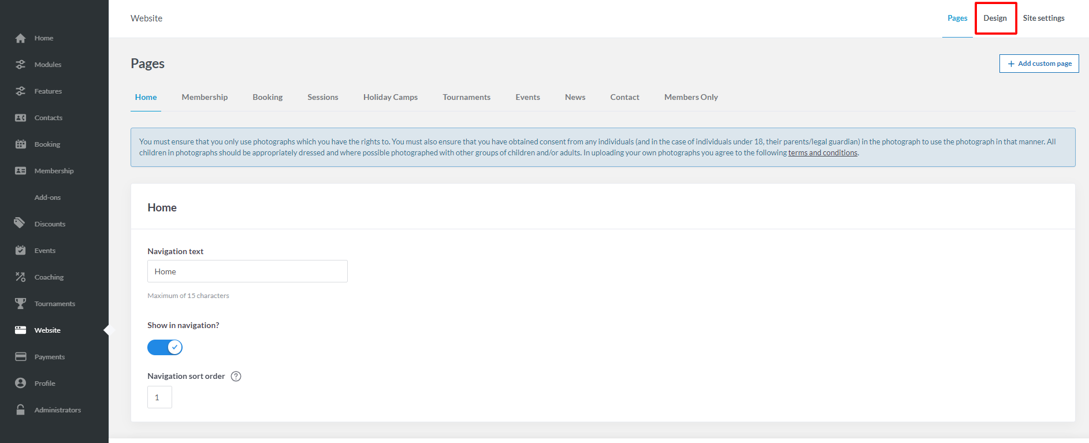
Task: Open the Site settings tab
Action: point(1043,18)
